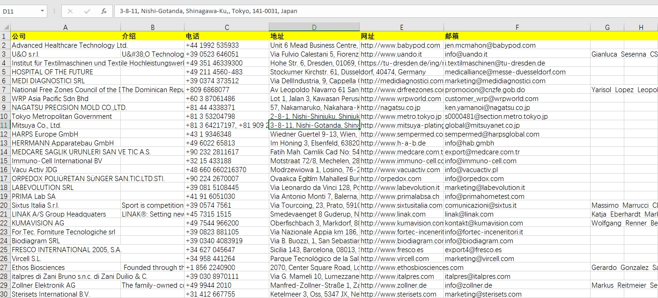Select the Stockumer Kirchstr. 61 address cell
The height and width of the screenshot is (298, 658).
(314, 72)
